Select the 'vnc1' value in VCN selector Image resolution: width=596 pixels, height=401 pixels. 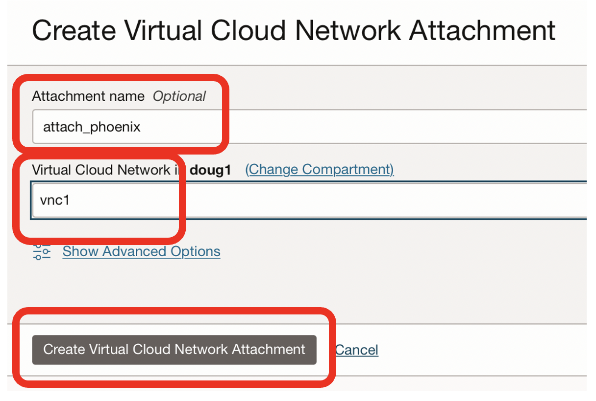(x=55, y=200)
